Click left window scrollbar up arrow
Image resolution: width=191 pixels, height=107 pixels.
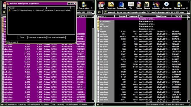click(x=93, y=16)
